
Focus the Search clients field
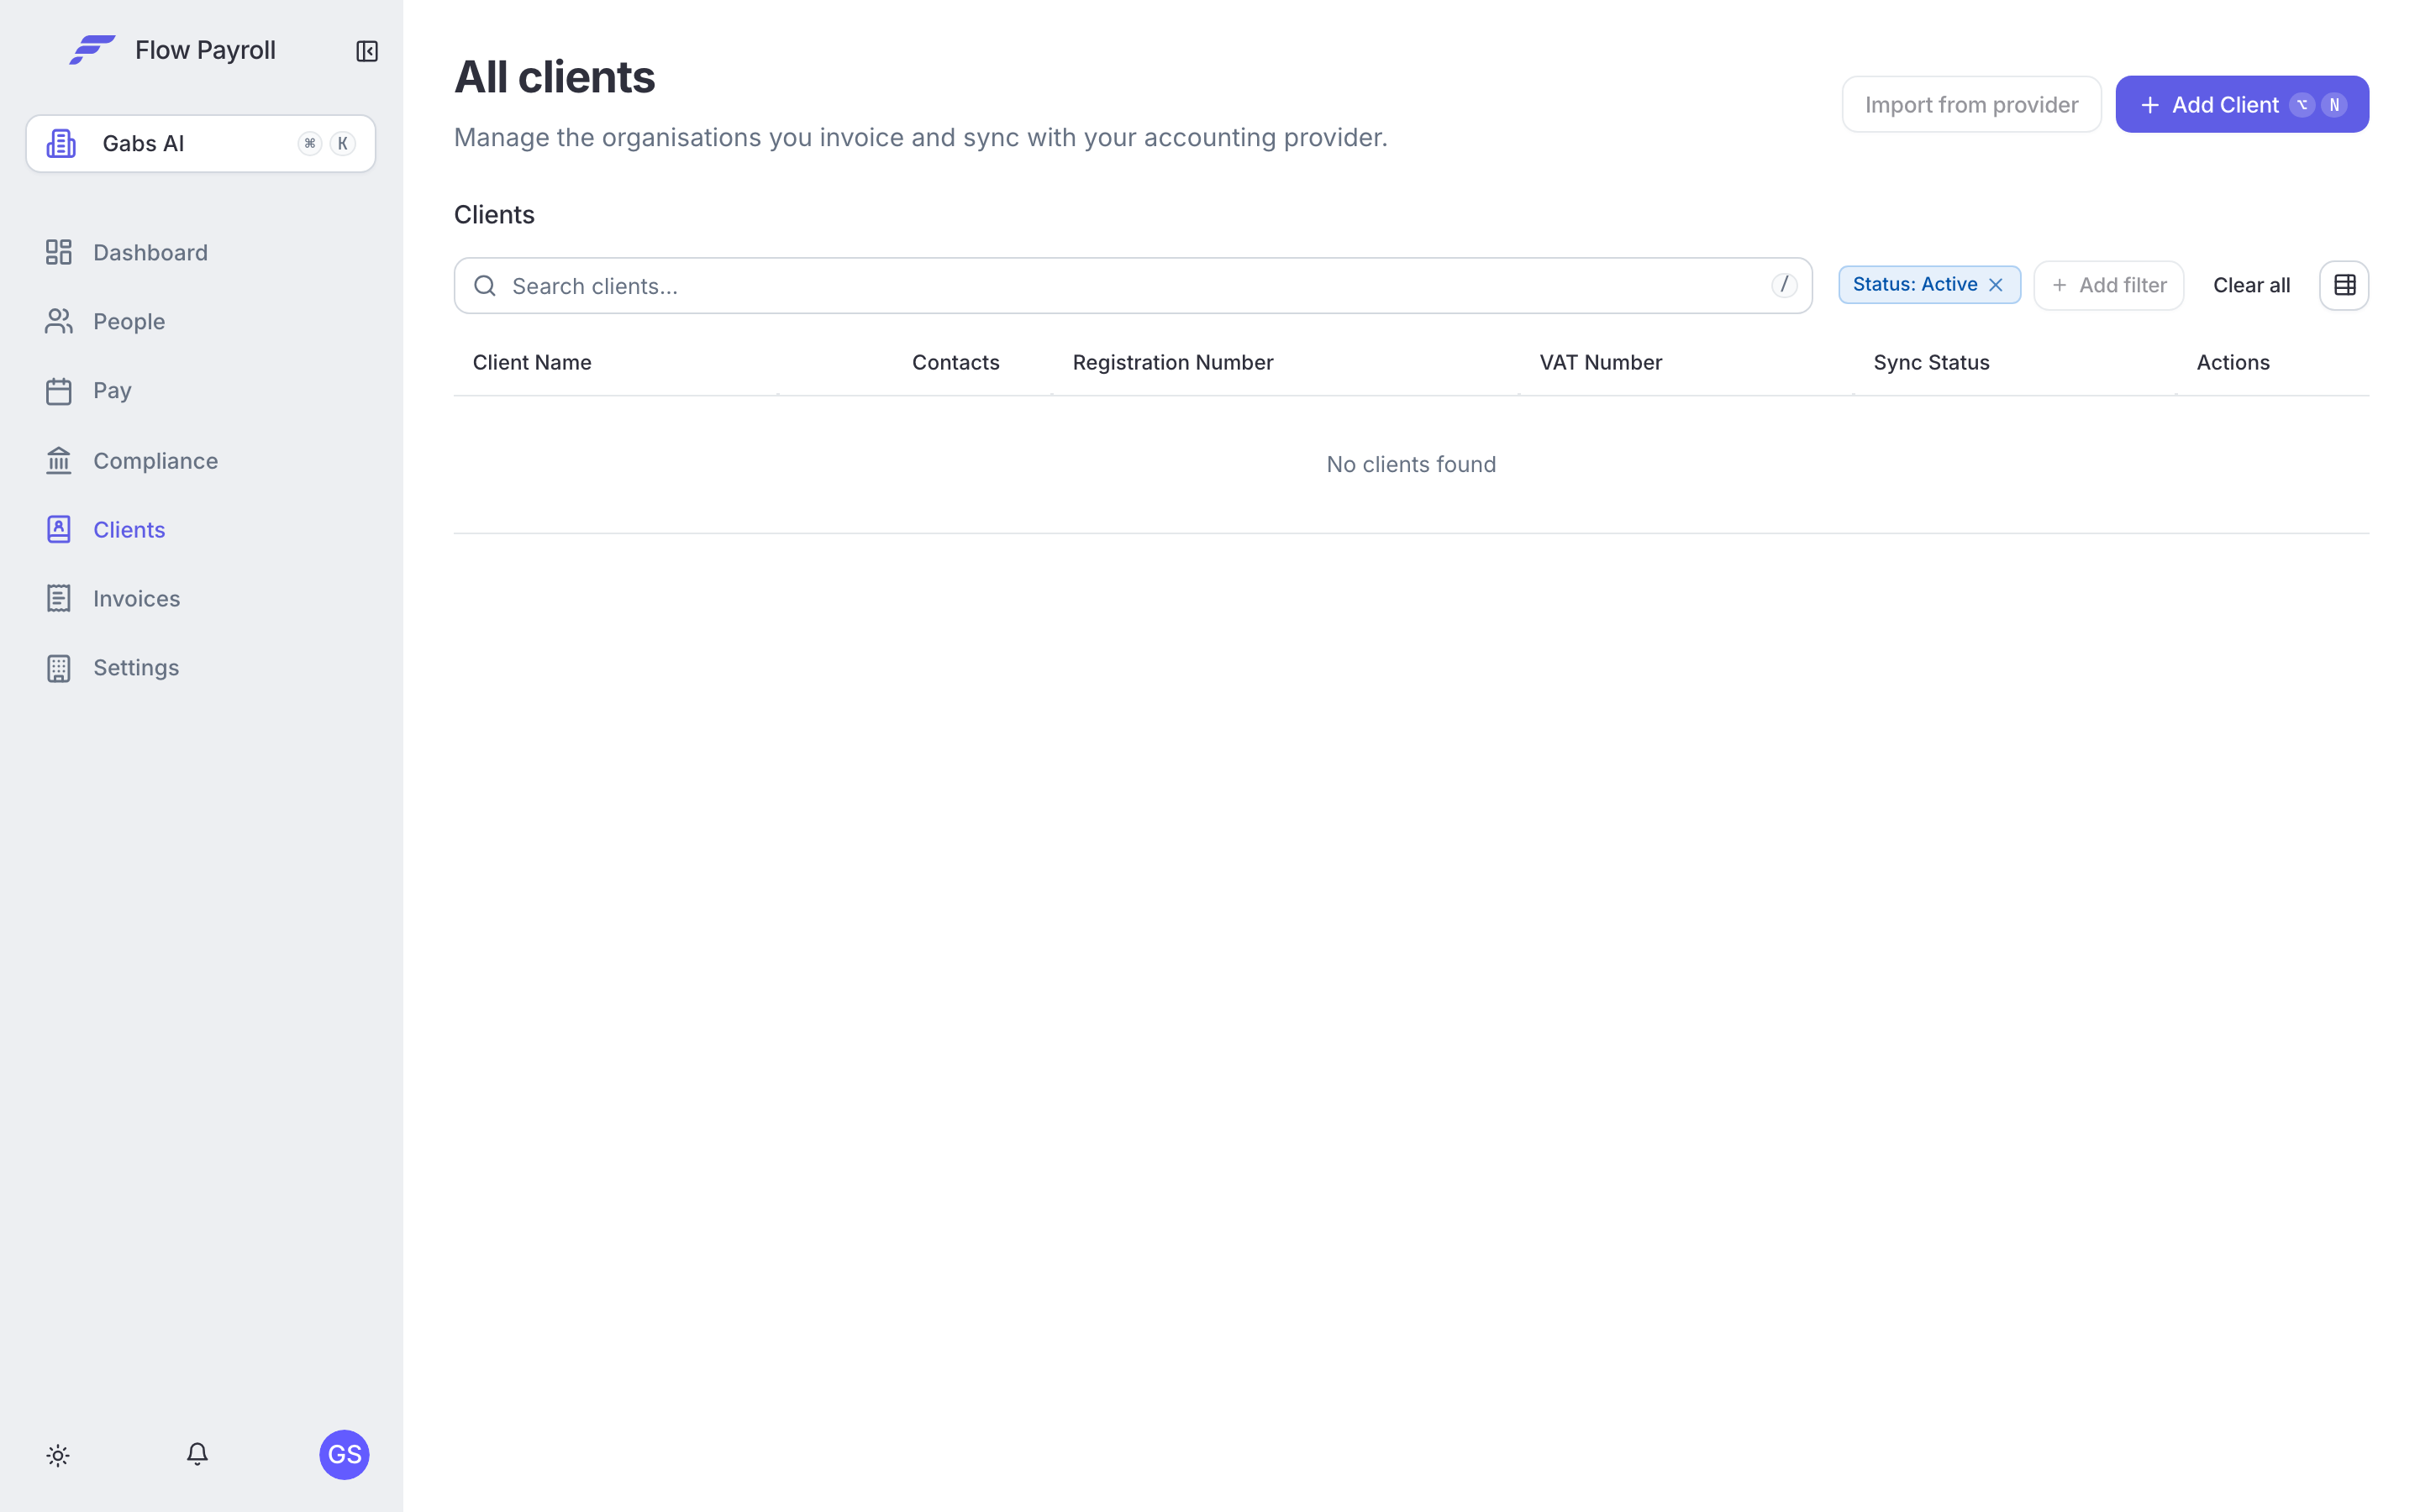(1132, 286)
